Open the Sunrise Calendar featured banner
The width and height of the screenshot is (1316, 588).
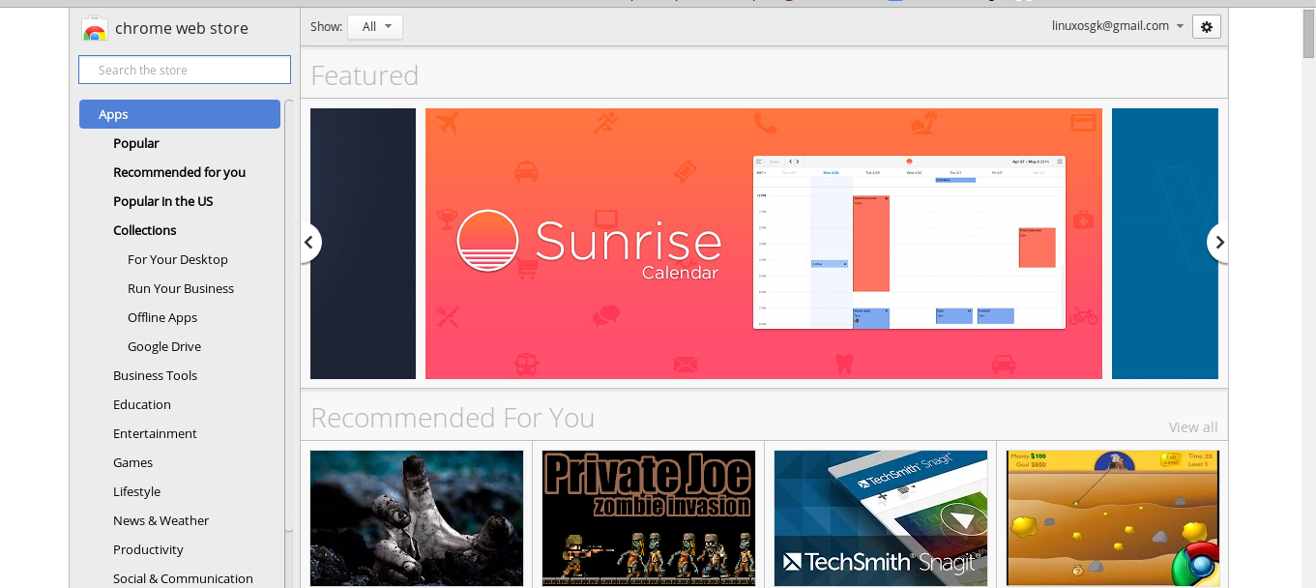764,244
